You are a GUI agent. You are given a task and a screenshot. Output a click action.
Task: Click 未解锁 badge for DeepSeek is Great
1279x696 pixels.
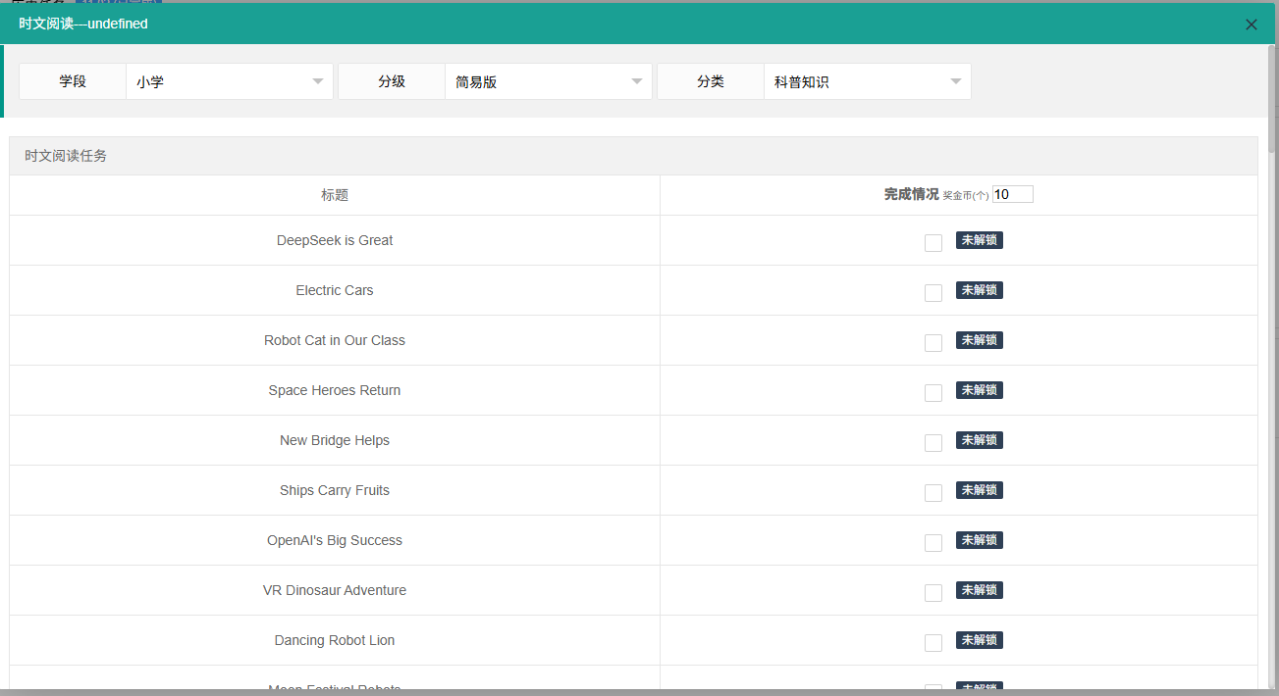pos(979,240)
